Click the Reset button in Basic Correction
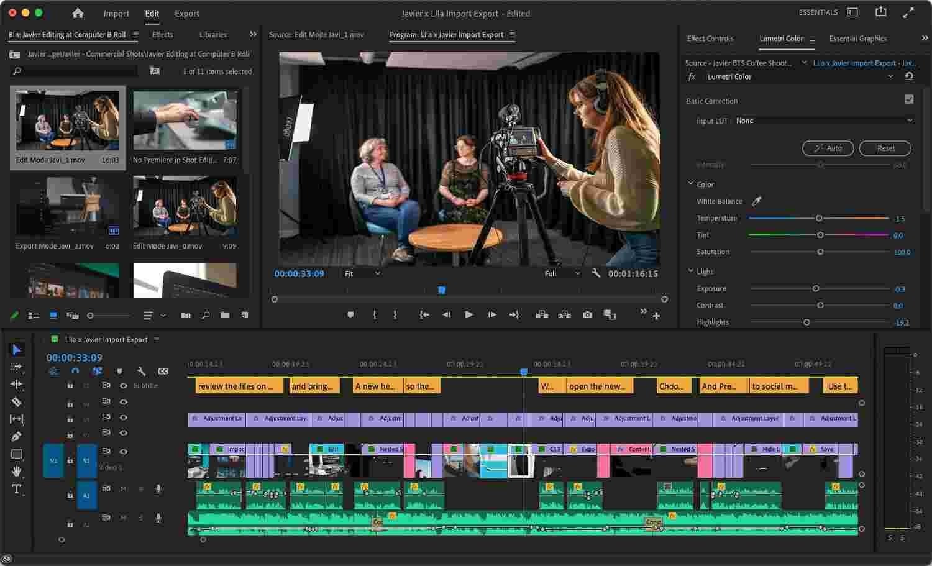This screenshot has height=566, width=932. coord(885,148)
